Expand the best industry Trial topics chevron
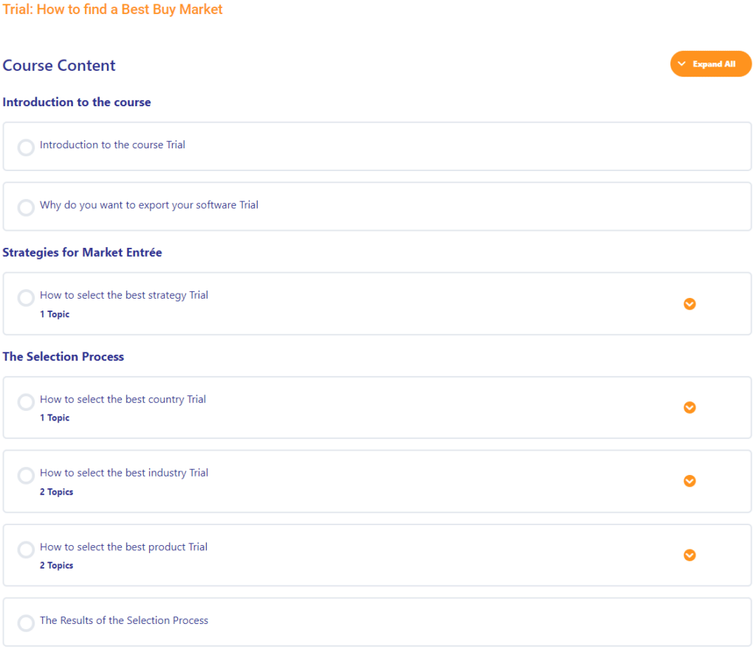Screen dimensions: 756x652 (690, 481)
